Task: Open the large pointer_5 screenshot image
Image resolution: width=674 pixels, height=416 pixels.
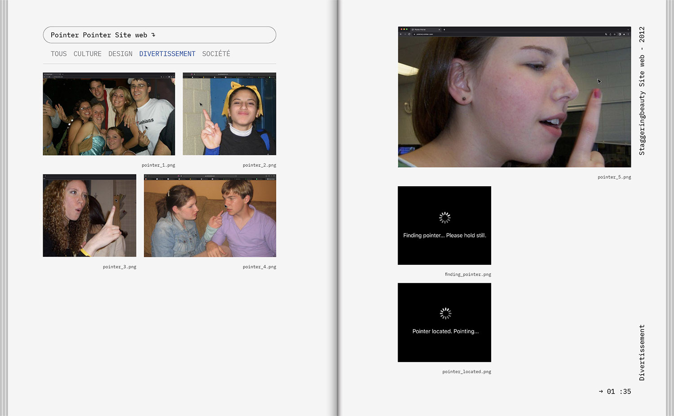Action: pyautogui.click(x=514, y=97)
